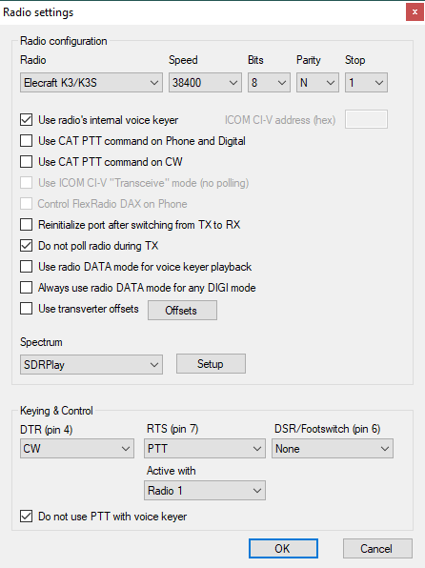Screen dimensions: 425x568
Task: Open the Spectrum SDRPlay dropdown
Action: coord(91,364)
